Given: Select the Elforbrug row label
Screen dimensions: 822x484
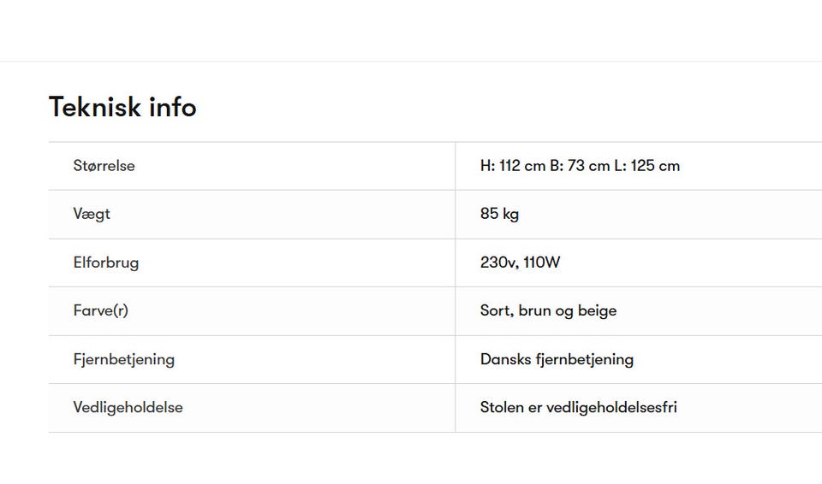Looking at the screenshot, I should [x=106, y=263].
